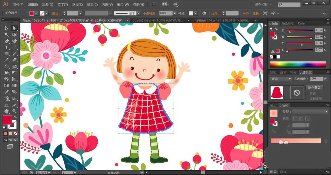Open the 样式 graphic style dropdown
Viewport: 331px width, 175px height.
coord(195,13)
